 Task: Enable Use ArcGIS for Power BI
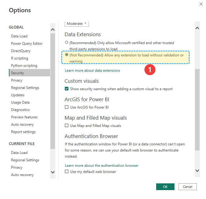tap(67, 107)
